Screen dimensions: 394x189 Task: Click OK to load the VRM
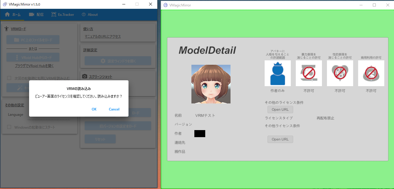click(x=94, y=109)
